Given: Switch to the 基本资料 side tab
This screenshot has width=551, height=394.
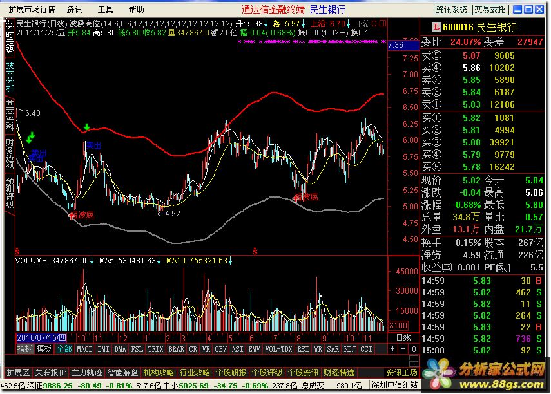Looking at the screenshot, I should [x=10, y=115].
